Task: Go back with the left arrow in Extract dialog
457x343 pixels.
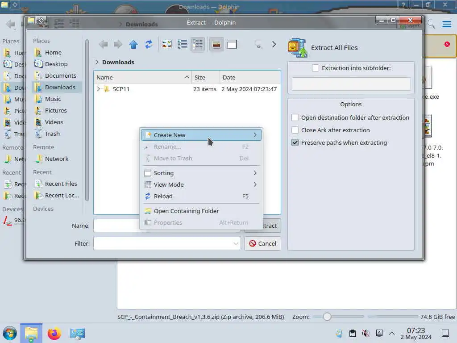Action: (x=103, y=44)
